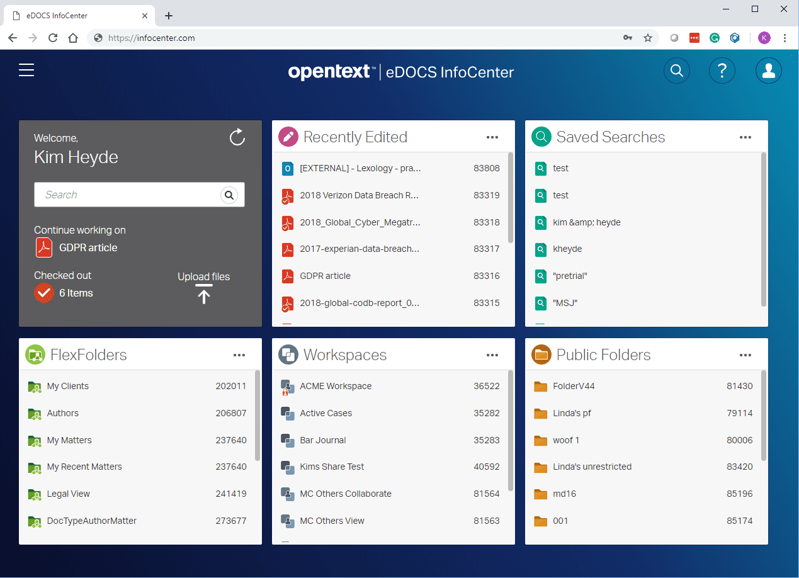Screen dimensions: 799x578
Task: Click the Checked out items checkmark icon
Action: pyautogui.click(x=43, y=292)
